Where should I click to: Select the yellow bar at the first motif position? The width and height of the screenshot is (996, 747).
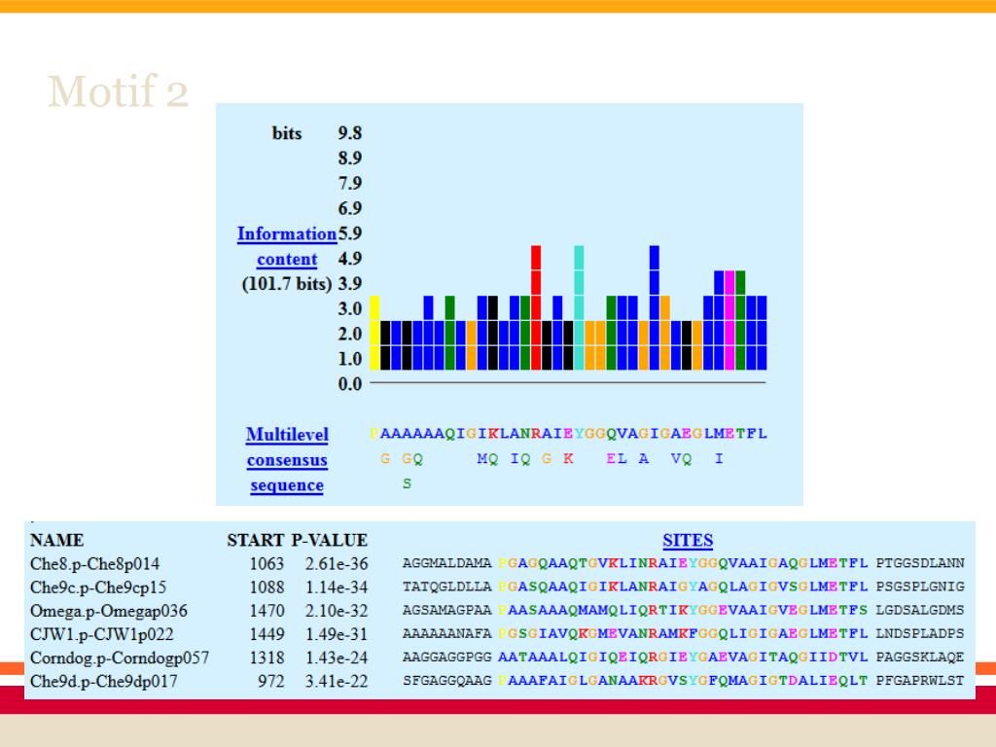tap(374, 336)
